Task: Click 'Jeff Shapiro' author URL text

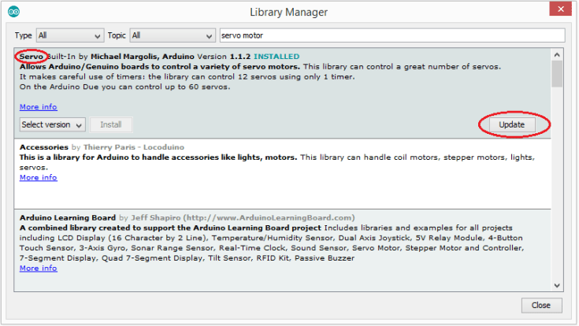Action: click(x=243, y=218)
